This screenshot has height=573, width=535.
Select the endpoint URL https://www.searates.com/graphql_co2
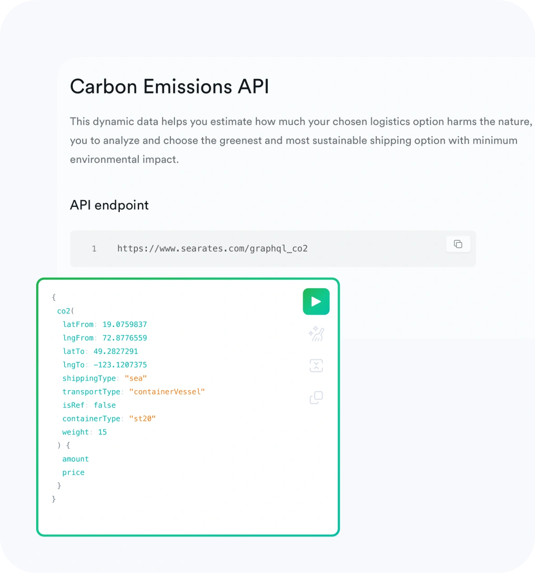click(x=212, y=248)
